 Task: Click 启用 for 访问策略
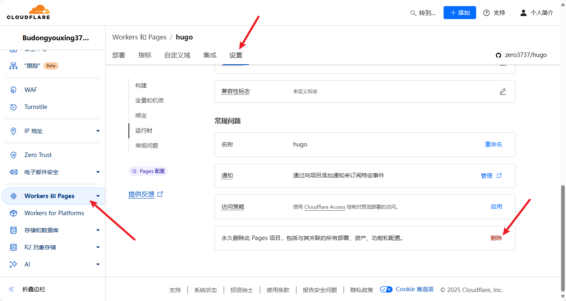pos(496,207)
